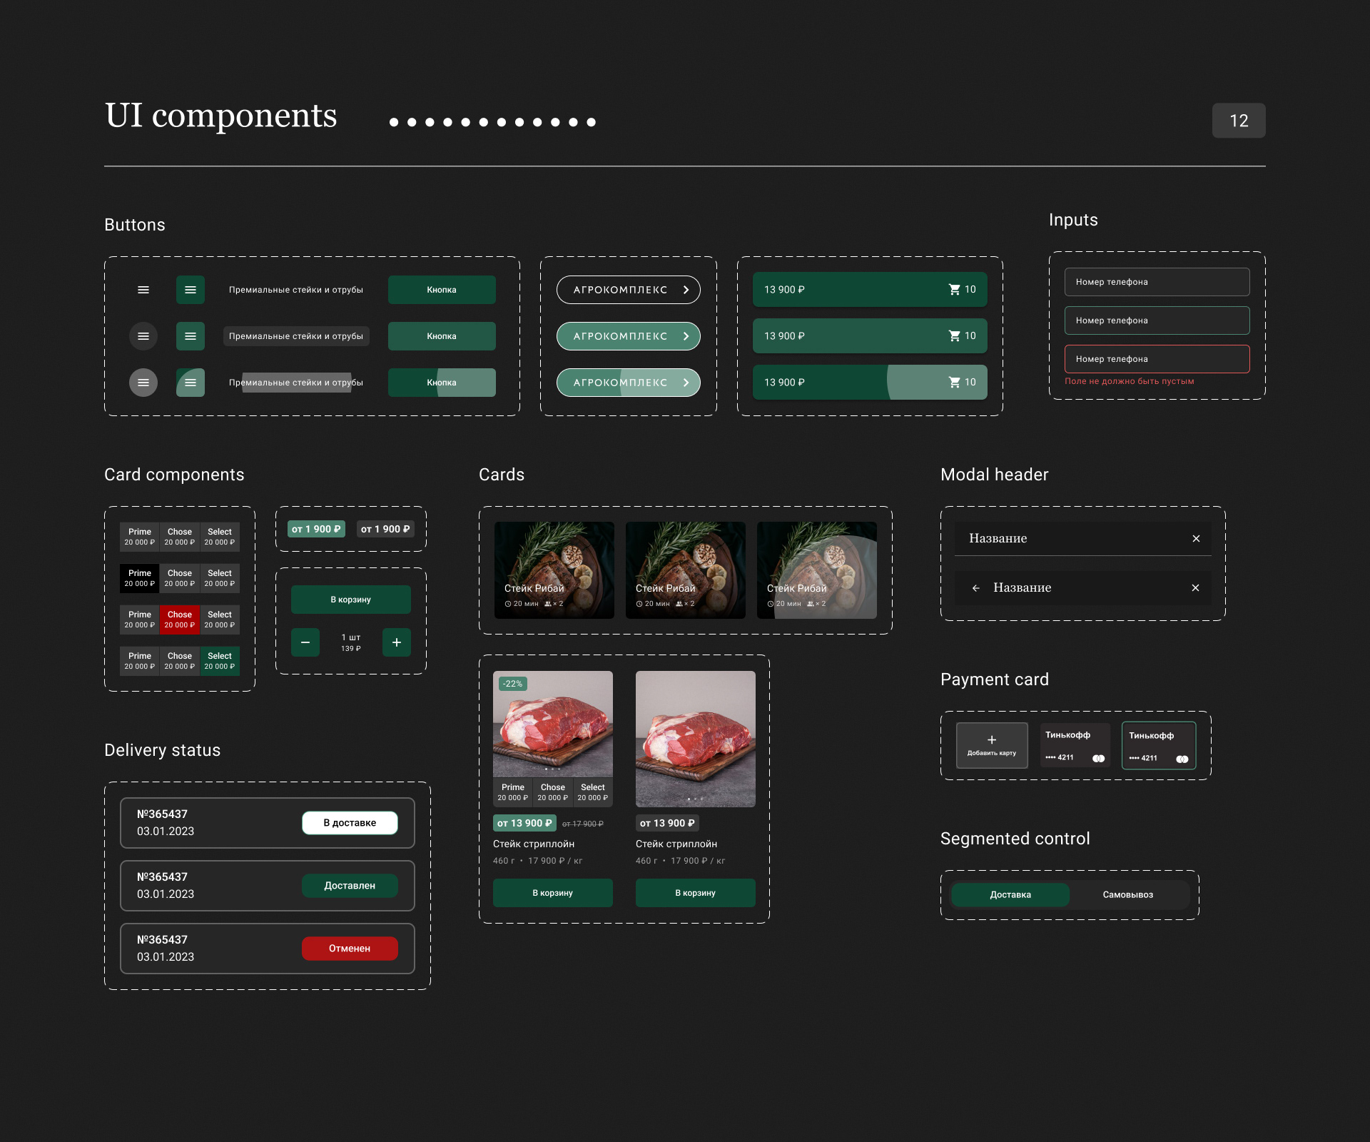Image resolution: width=1370 pixels, height=1142 pixels.
Task: Click the plus quantity stepper button
Action: click(x=397, y=642)
